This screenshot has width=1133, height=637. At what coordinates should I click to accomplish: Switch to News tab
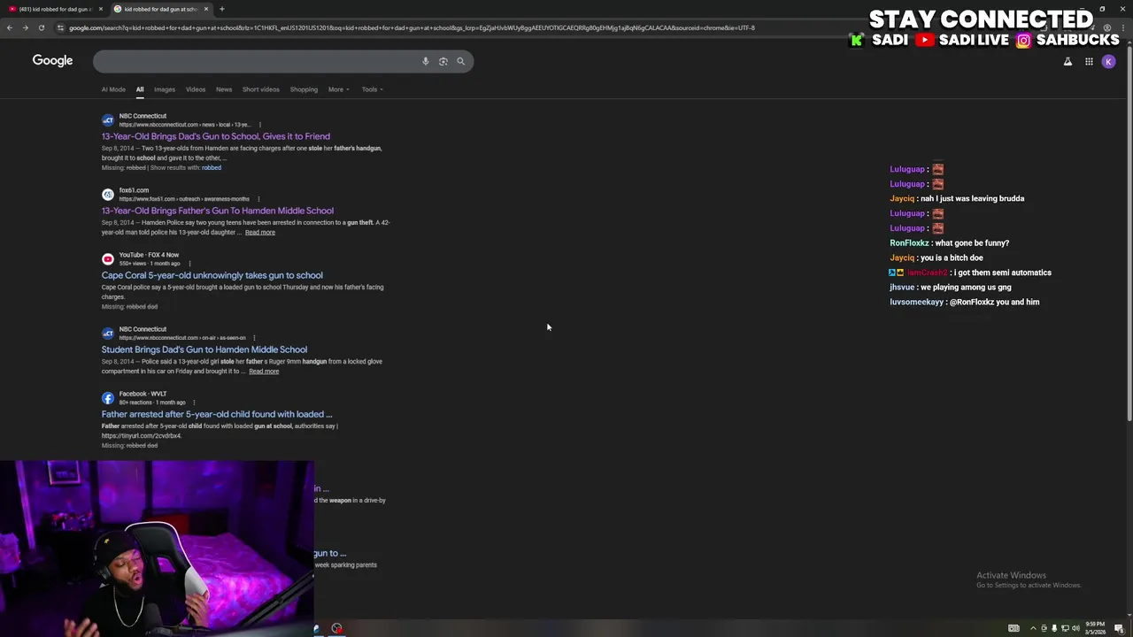tap(224, 89)
